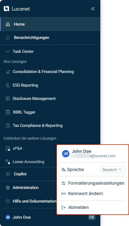Click the Task Center checkmark icon
The height and width of the screenshot is (226, 129).
(8, 51)
